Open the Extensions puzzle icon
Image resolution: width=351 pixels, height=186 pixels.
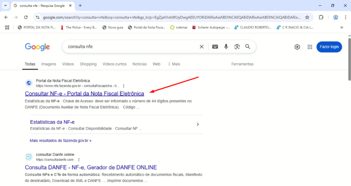(321, 17)
